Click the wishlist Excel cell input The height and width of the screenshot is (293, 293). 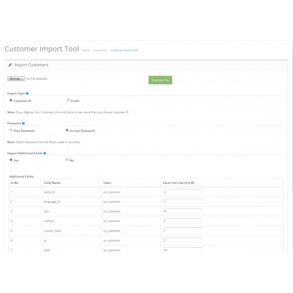[183, 221]
